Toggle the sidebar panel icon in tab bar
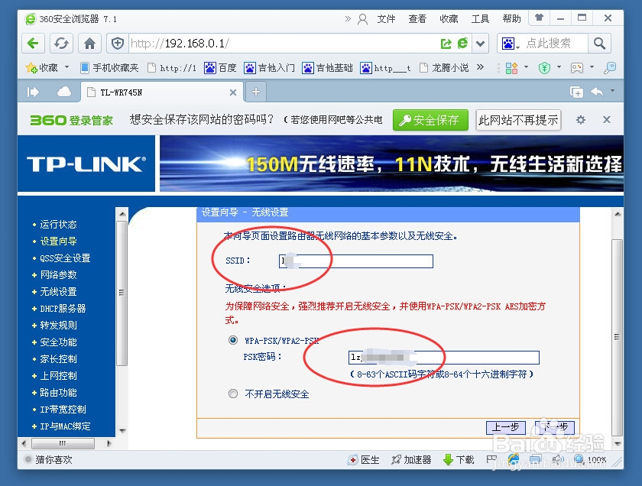This screenshot has width=642, height=486. coord(33,92)
